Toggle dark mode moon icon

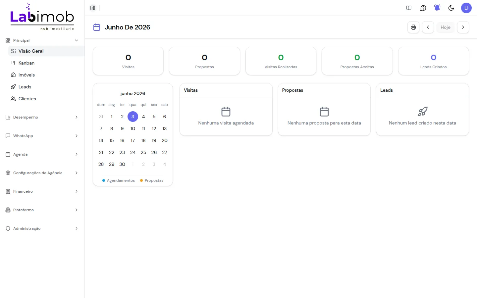pos(451,8)
